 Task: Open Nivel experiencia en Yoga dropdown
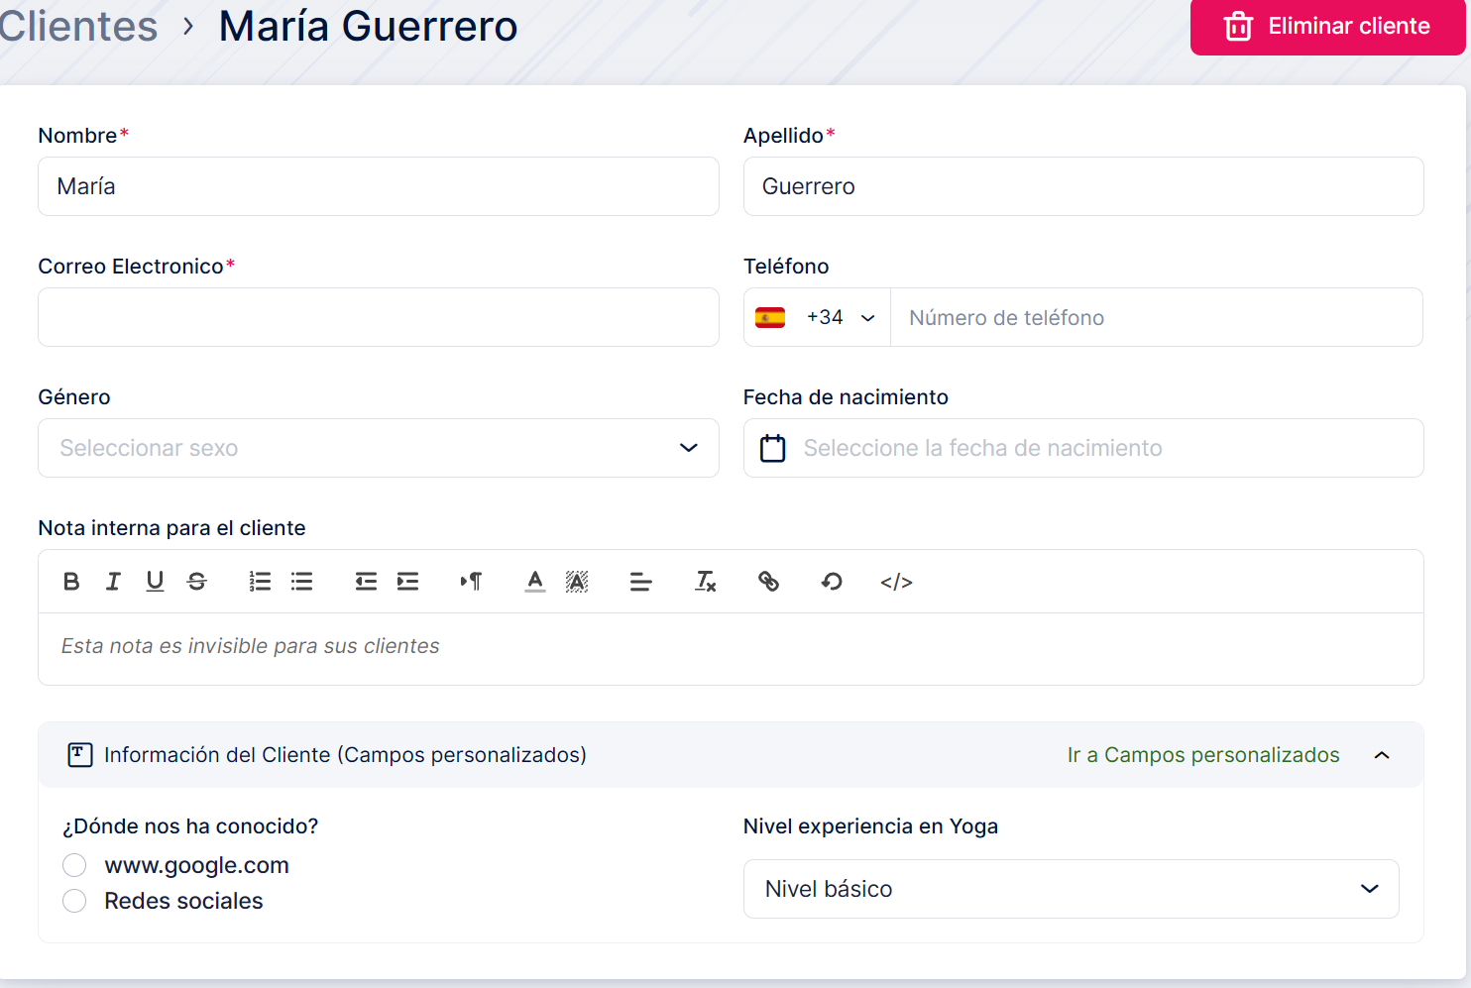point(1071,889)
